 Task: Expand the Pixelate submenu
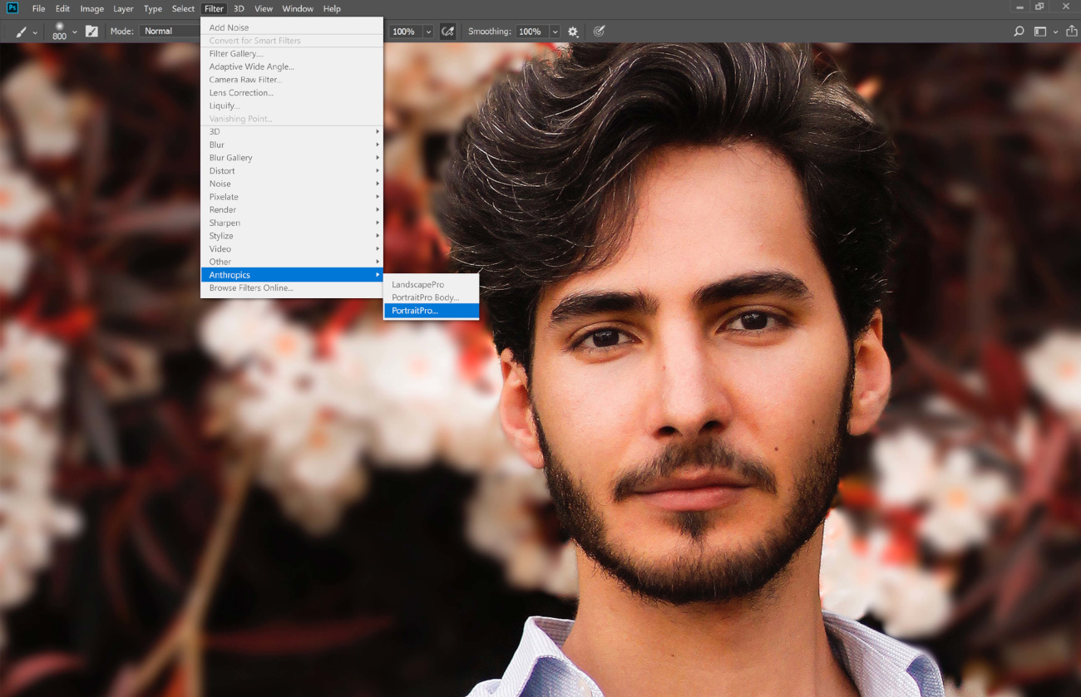coord(292,197)
